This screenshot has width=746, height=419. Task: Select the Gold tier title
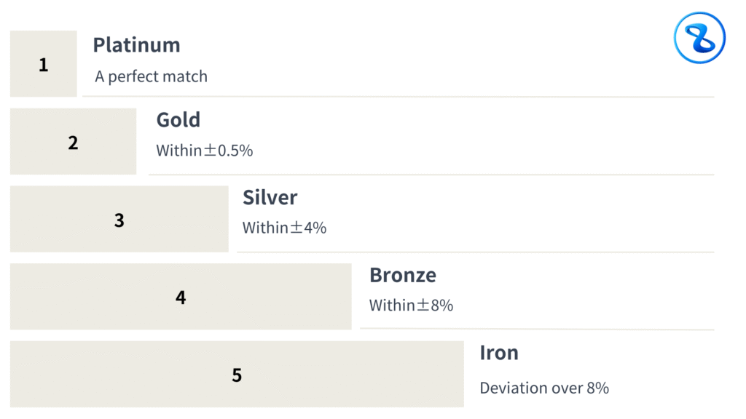click(178, 120)
